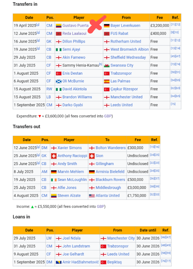Screen dimensions: 193x269
Task: Click the Turkey flag beside Beşiktaş
Action: 103,262
